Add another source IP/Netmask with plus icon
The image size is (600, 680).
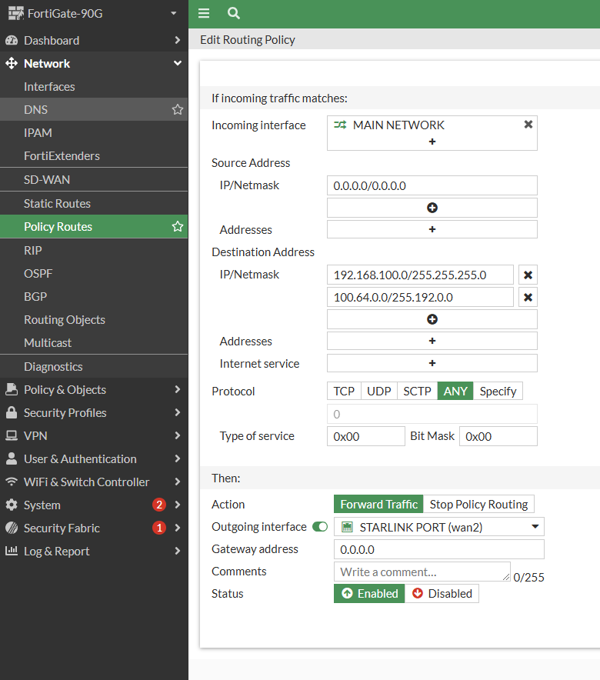pos(432,208)
